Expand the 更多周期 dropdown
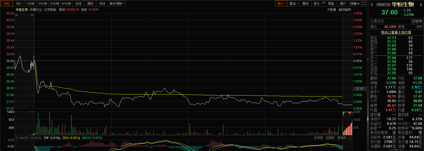 [117, 4]
